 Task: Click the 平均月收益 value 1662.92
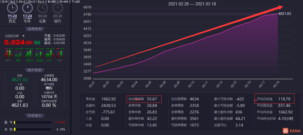pyautogui.click(x=285, y=112)
